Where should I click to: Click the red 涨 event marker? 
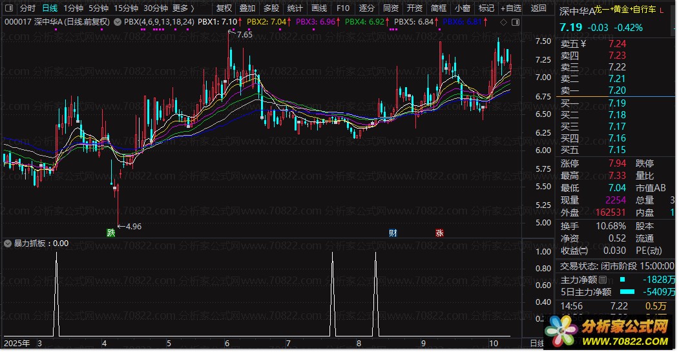tap(439, 233)
